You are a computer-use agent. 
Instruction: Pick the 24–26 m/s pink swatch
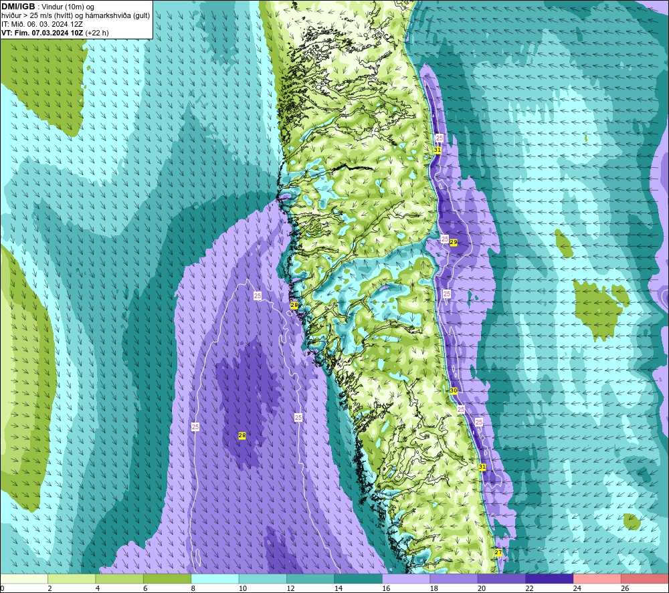(x=597, y=578)
